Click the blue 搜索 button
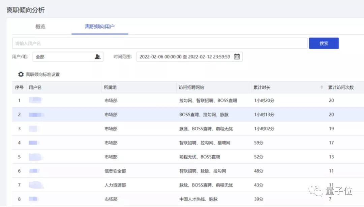The width and height of the screenshot is (364, 207). coord(324,43)
